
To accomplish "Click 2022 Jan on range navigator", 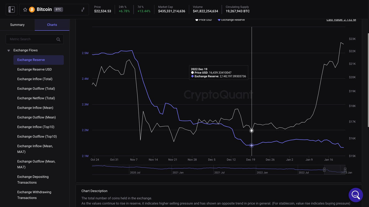I will [262, 172].
